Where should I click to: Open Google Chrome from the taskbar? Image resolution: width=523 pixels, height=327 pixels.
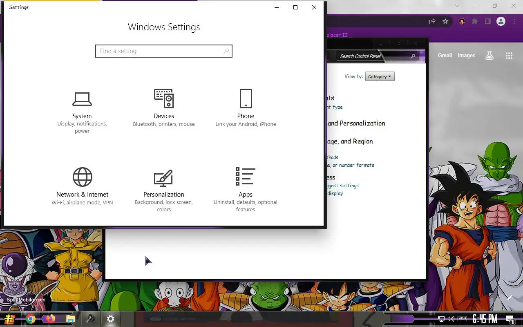31,319
